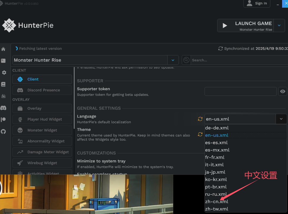Open the Monster Hunter Rise game selector
Screen dimensions: 288x214
tap(96, 60)
